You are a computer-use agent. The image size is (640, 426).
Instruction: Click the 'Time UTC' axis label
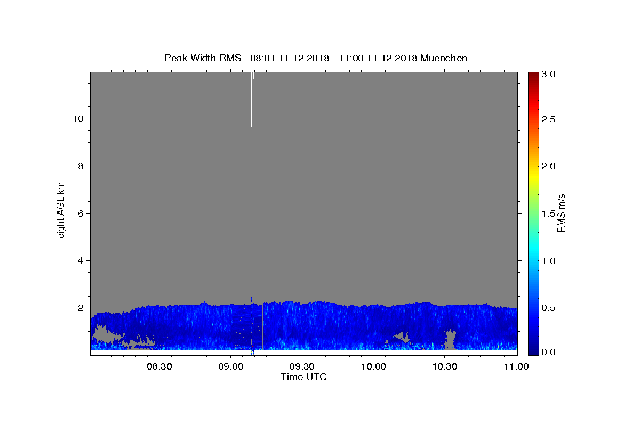tap(303, 377)
